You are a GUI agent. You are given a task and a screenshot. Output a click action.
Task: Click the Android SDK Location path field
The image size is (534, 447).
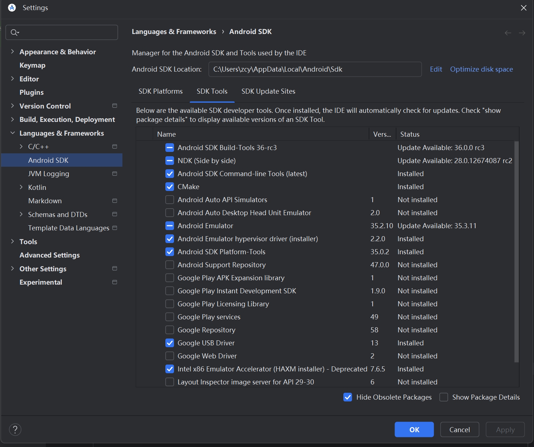315,69
